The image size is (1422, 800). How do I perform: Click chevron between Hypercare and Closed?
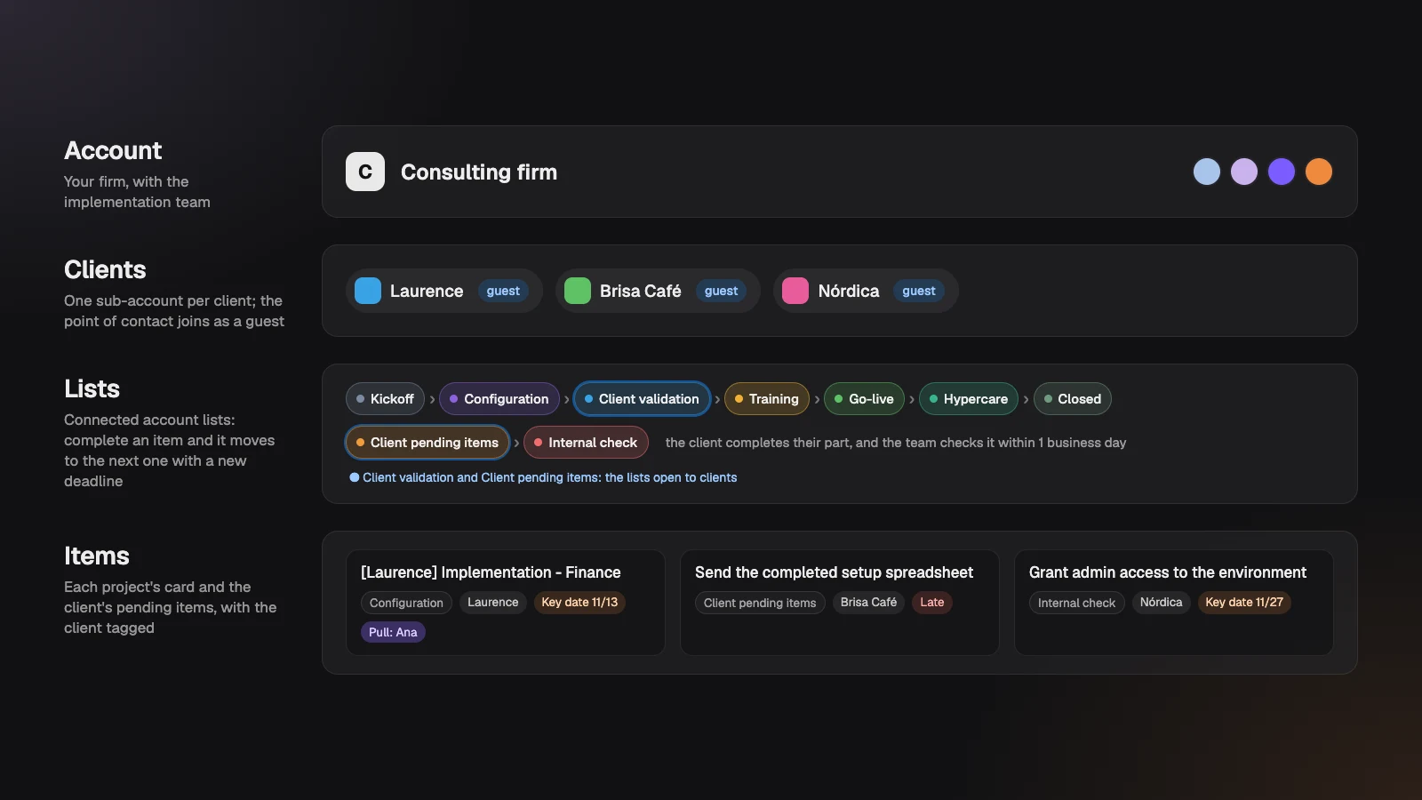pos(1026,400)
